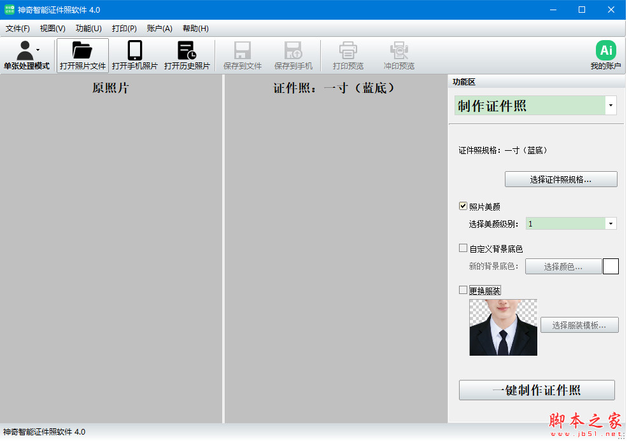
Task: Open the 文件 menu
Action: [17, 28]
